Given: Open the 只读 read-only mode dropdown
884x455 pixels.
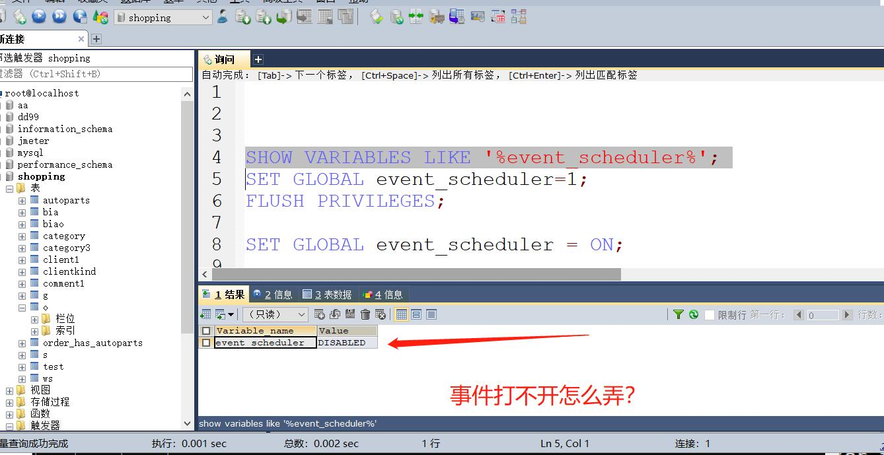Looking at the screenshot, I should (x=275, y=314).
